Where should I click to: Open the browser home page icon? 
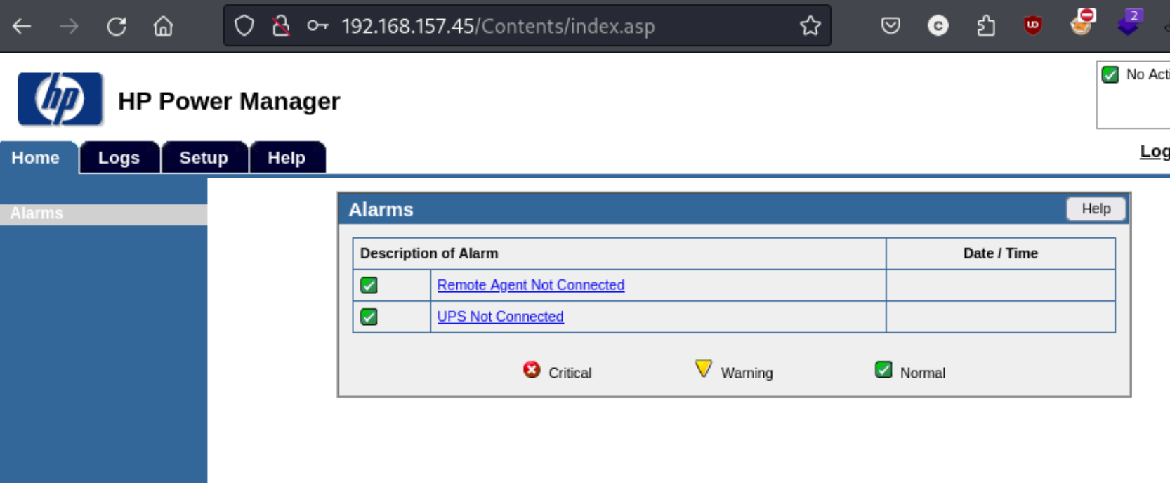coord(164,27)
